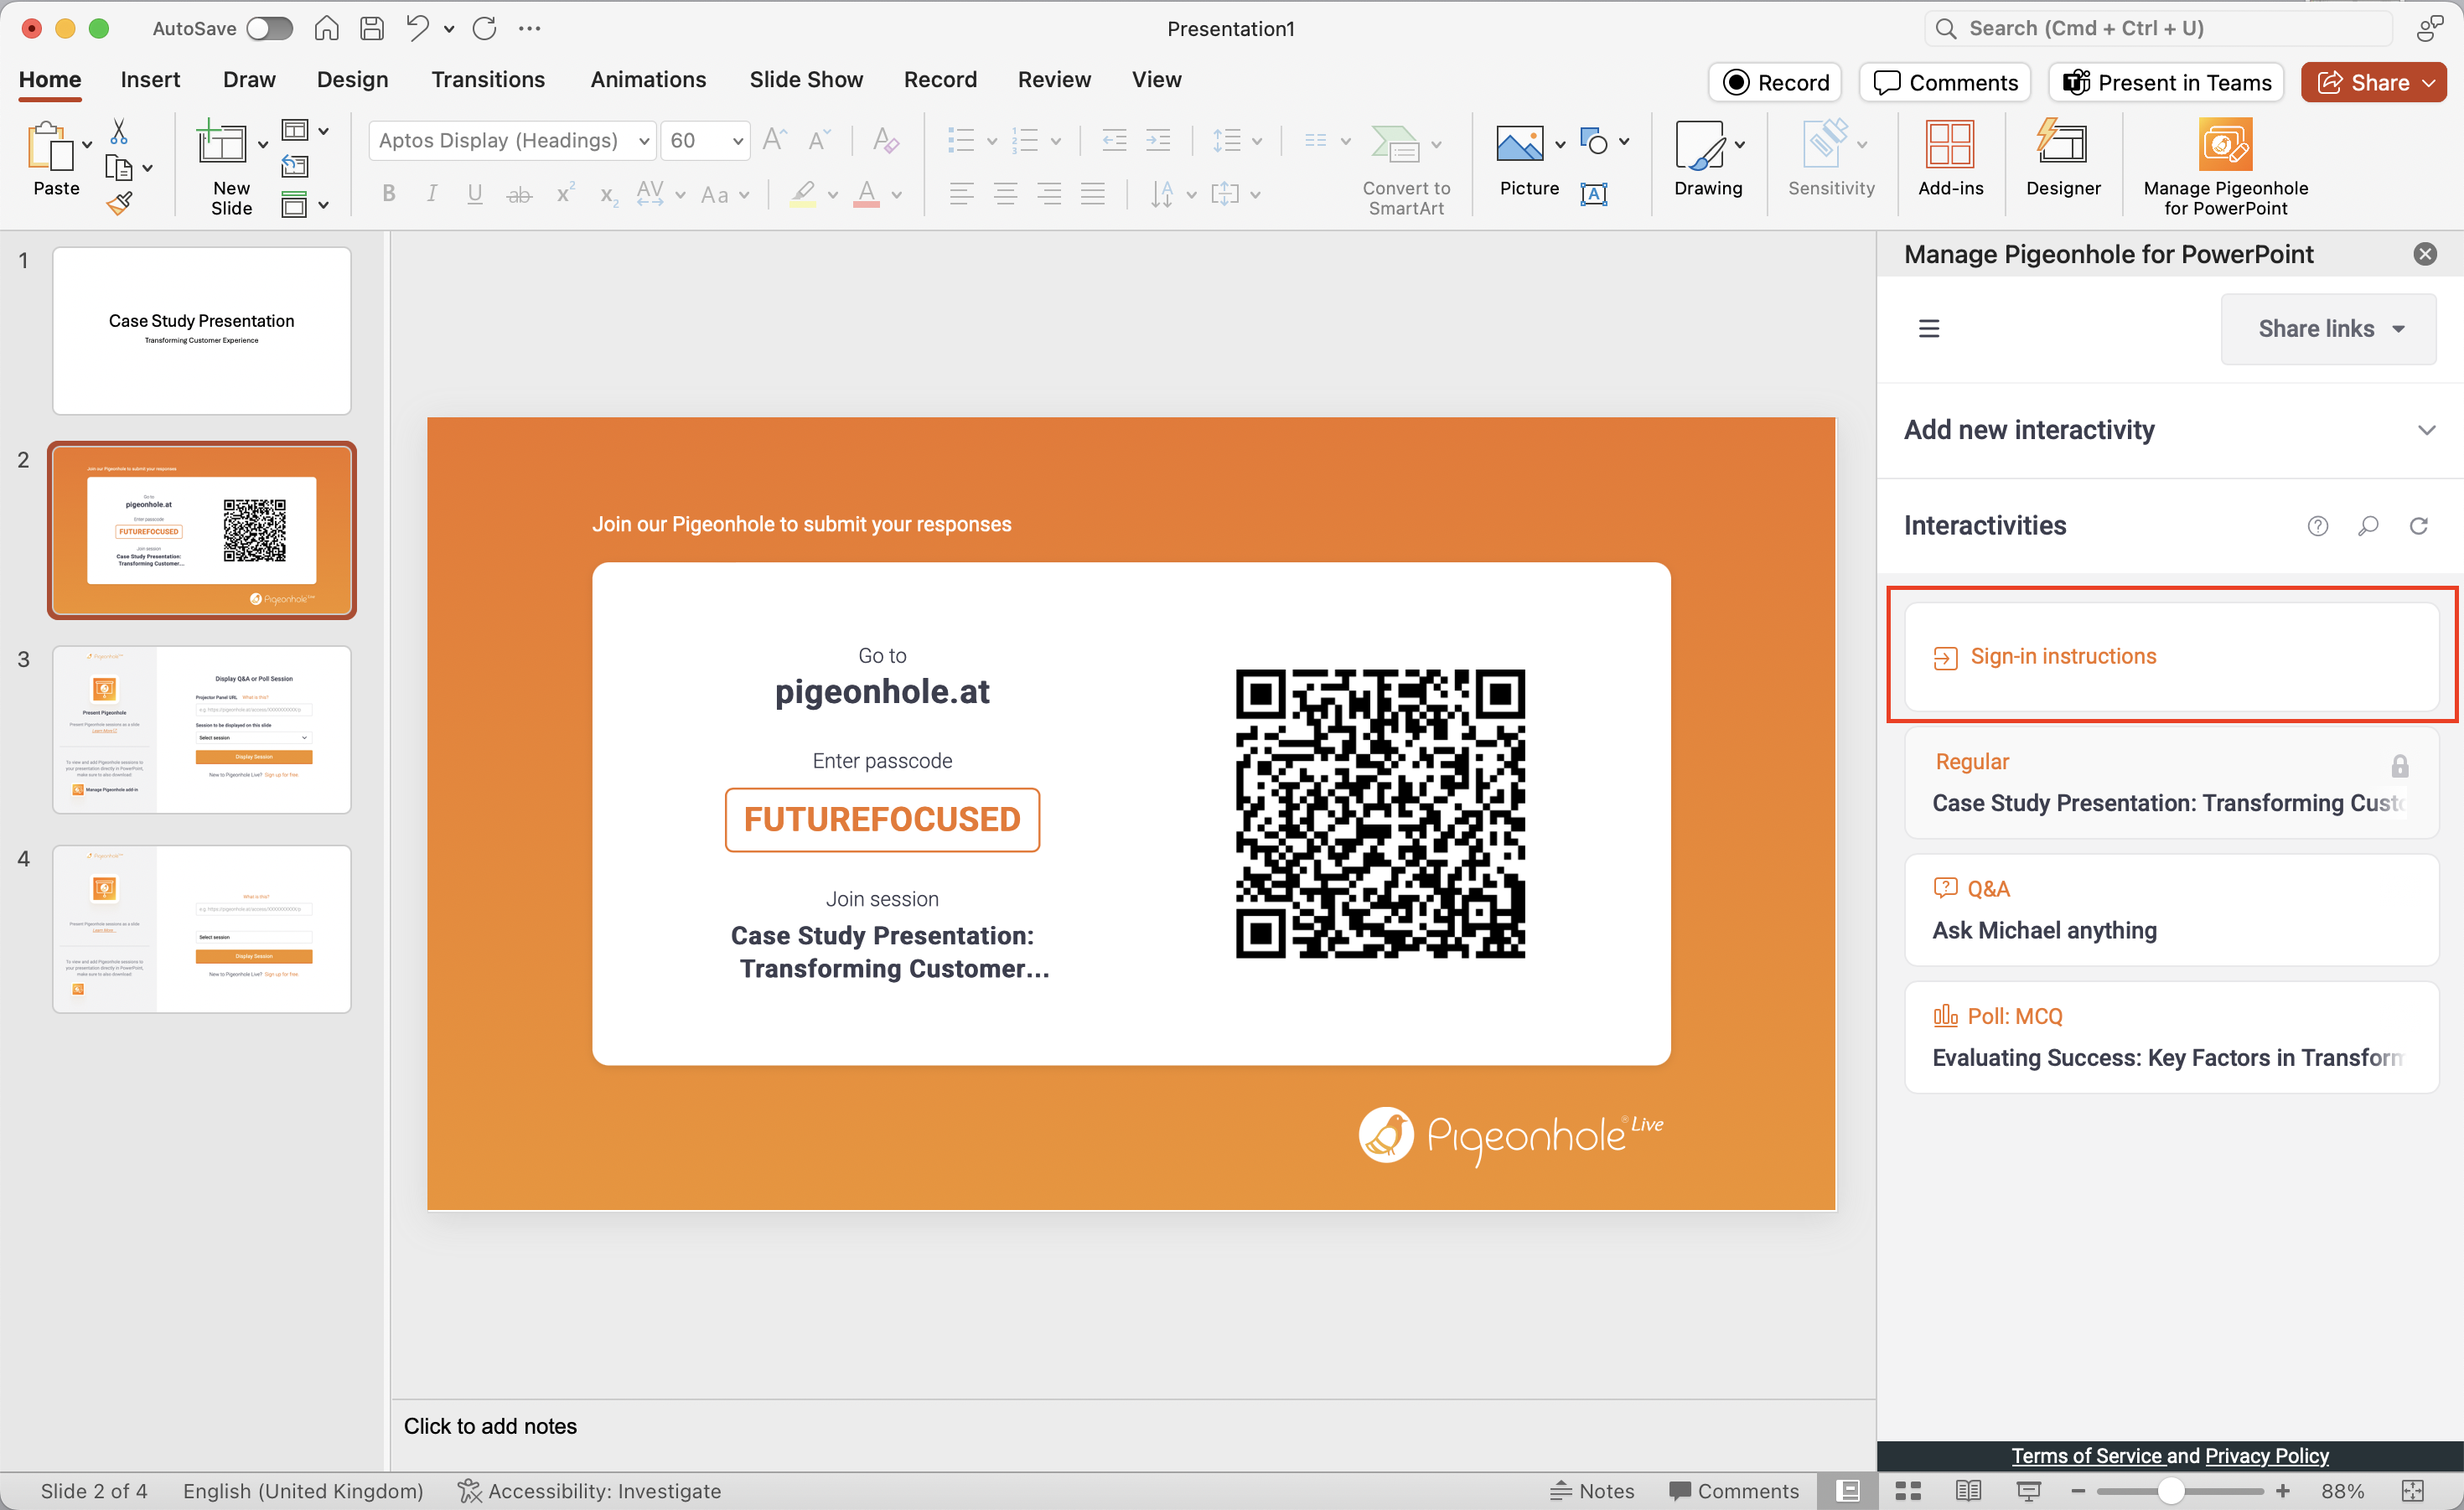Open the Pigeonhole hamburger menu
The height and width of the screenshot is (1510, 2464).
coord(1929,328)
